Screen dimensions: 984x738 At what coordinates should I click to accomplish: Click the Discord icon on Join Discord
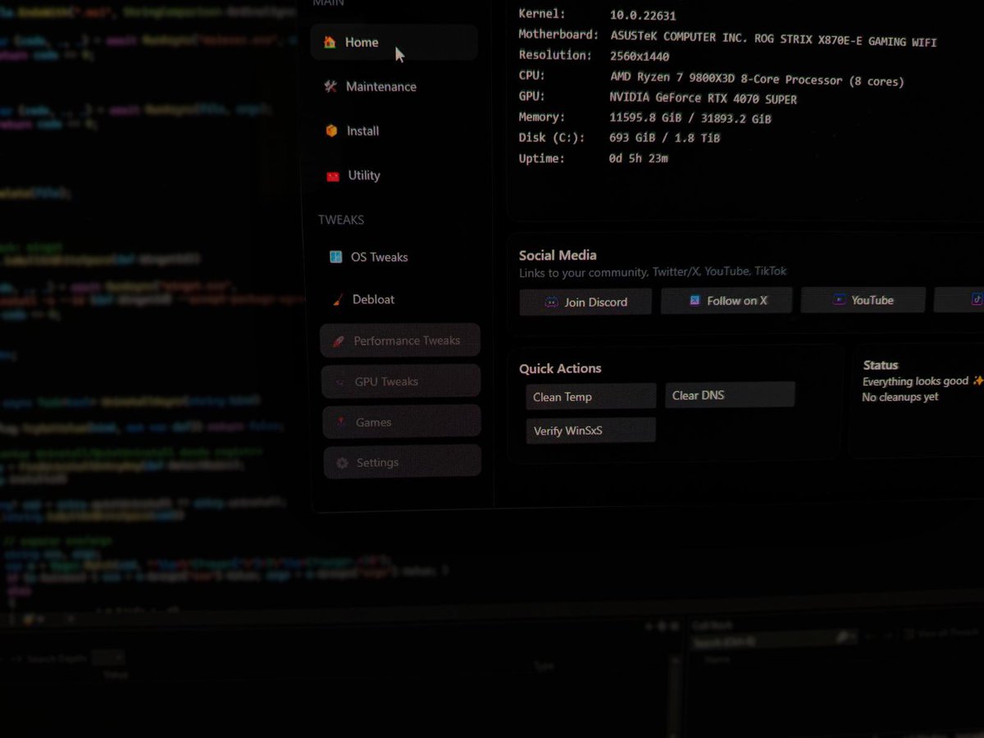tap(551, 303)
